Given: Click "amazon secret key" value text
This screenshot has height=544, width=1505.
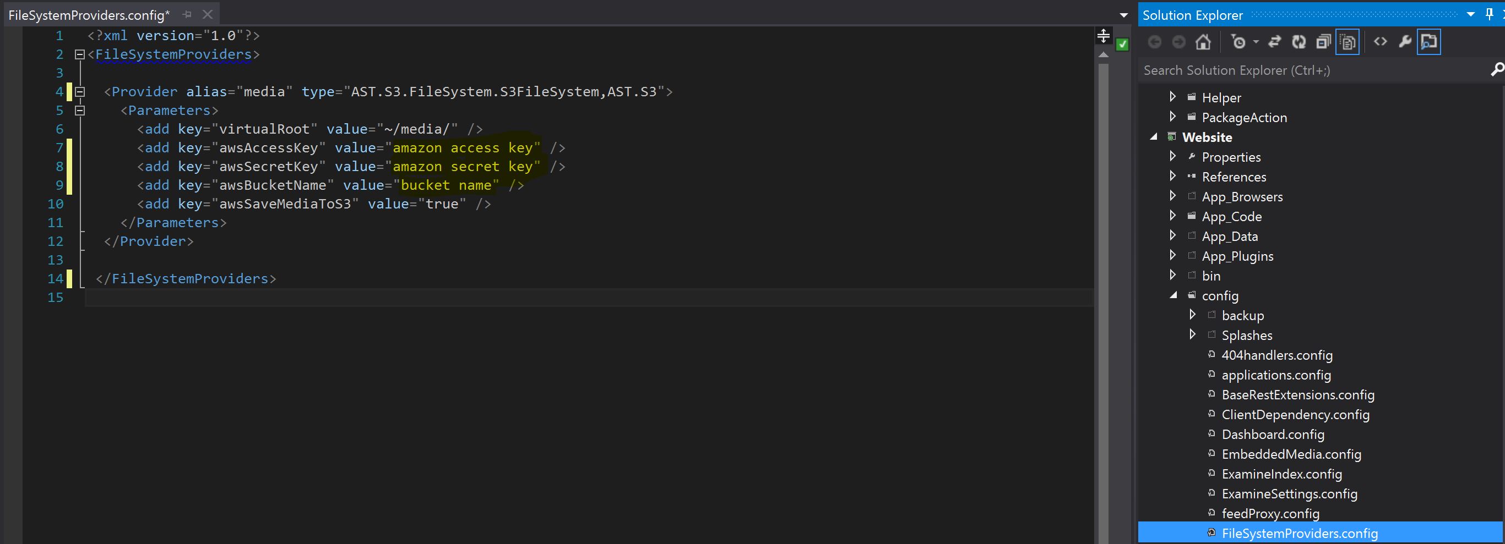Looking at the screenshot, I should [x=462, y=167].
